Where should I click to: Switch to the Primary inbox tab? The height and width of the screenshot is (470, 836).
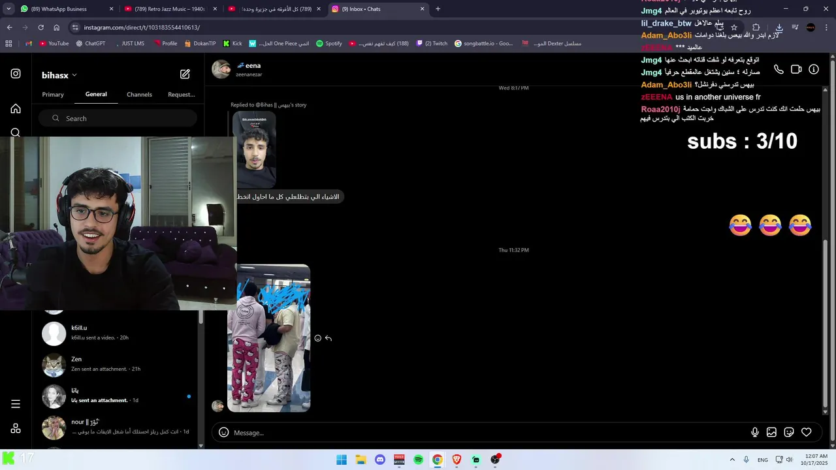pos(53,95)
